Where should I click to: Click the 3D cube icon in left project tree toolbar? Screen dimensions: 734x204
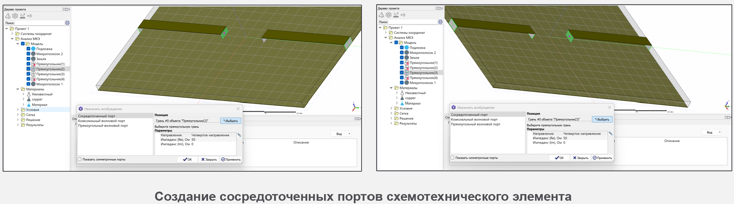pos(15,16)
